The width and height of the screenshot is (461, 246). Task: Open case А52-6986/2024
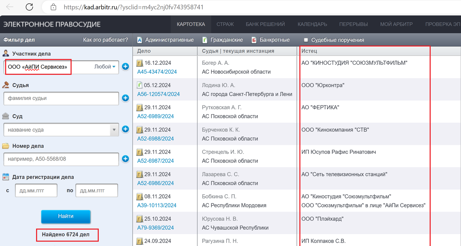point(156,183)
